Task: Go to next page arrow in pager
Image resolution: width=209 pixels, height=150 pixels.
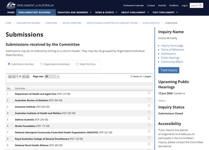Action: 24,76
